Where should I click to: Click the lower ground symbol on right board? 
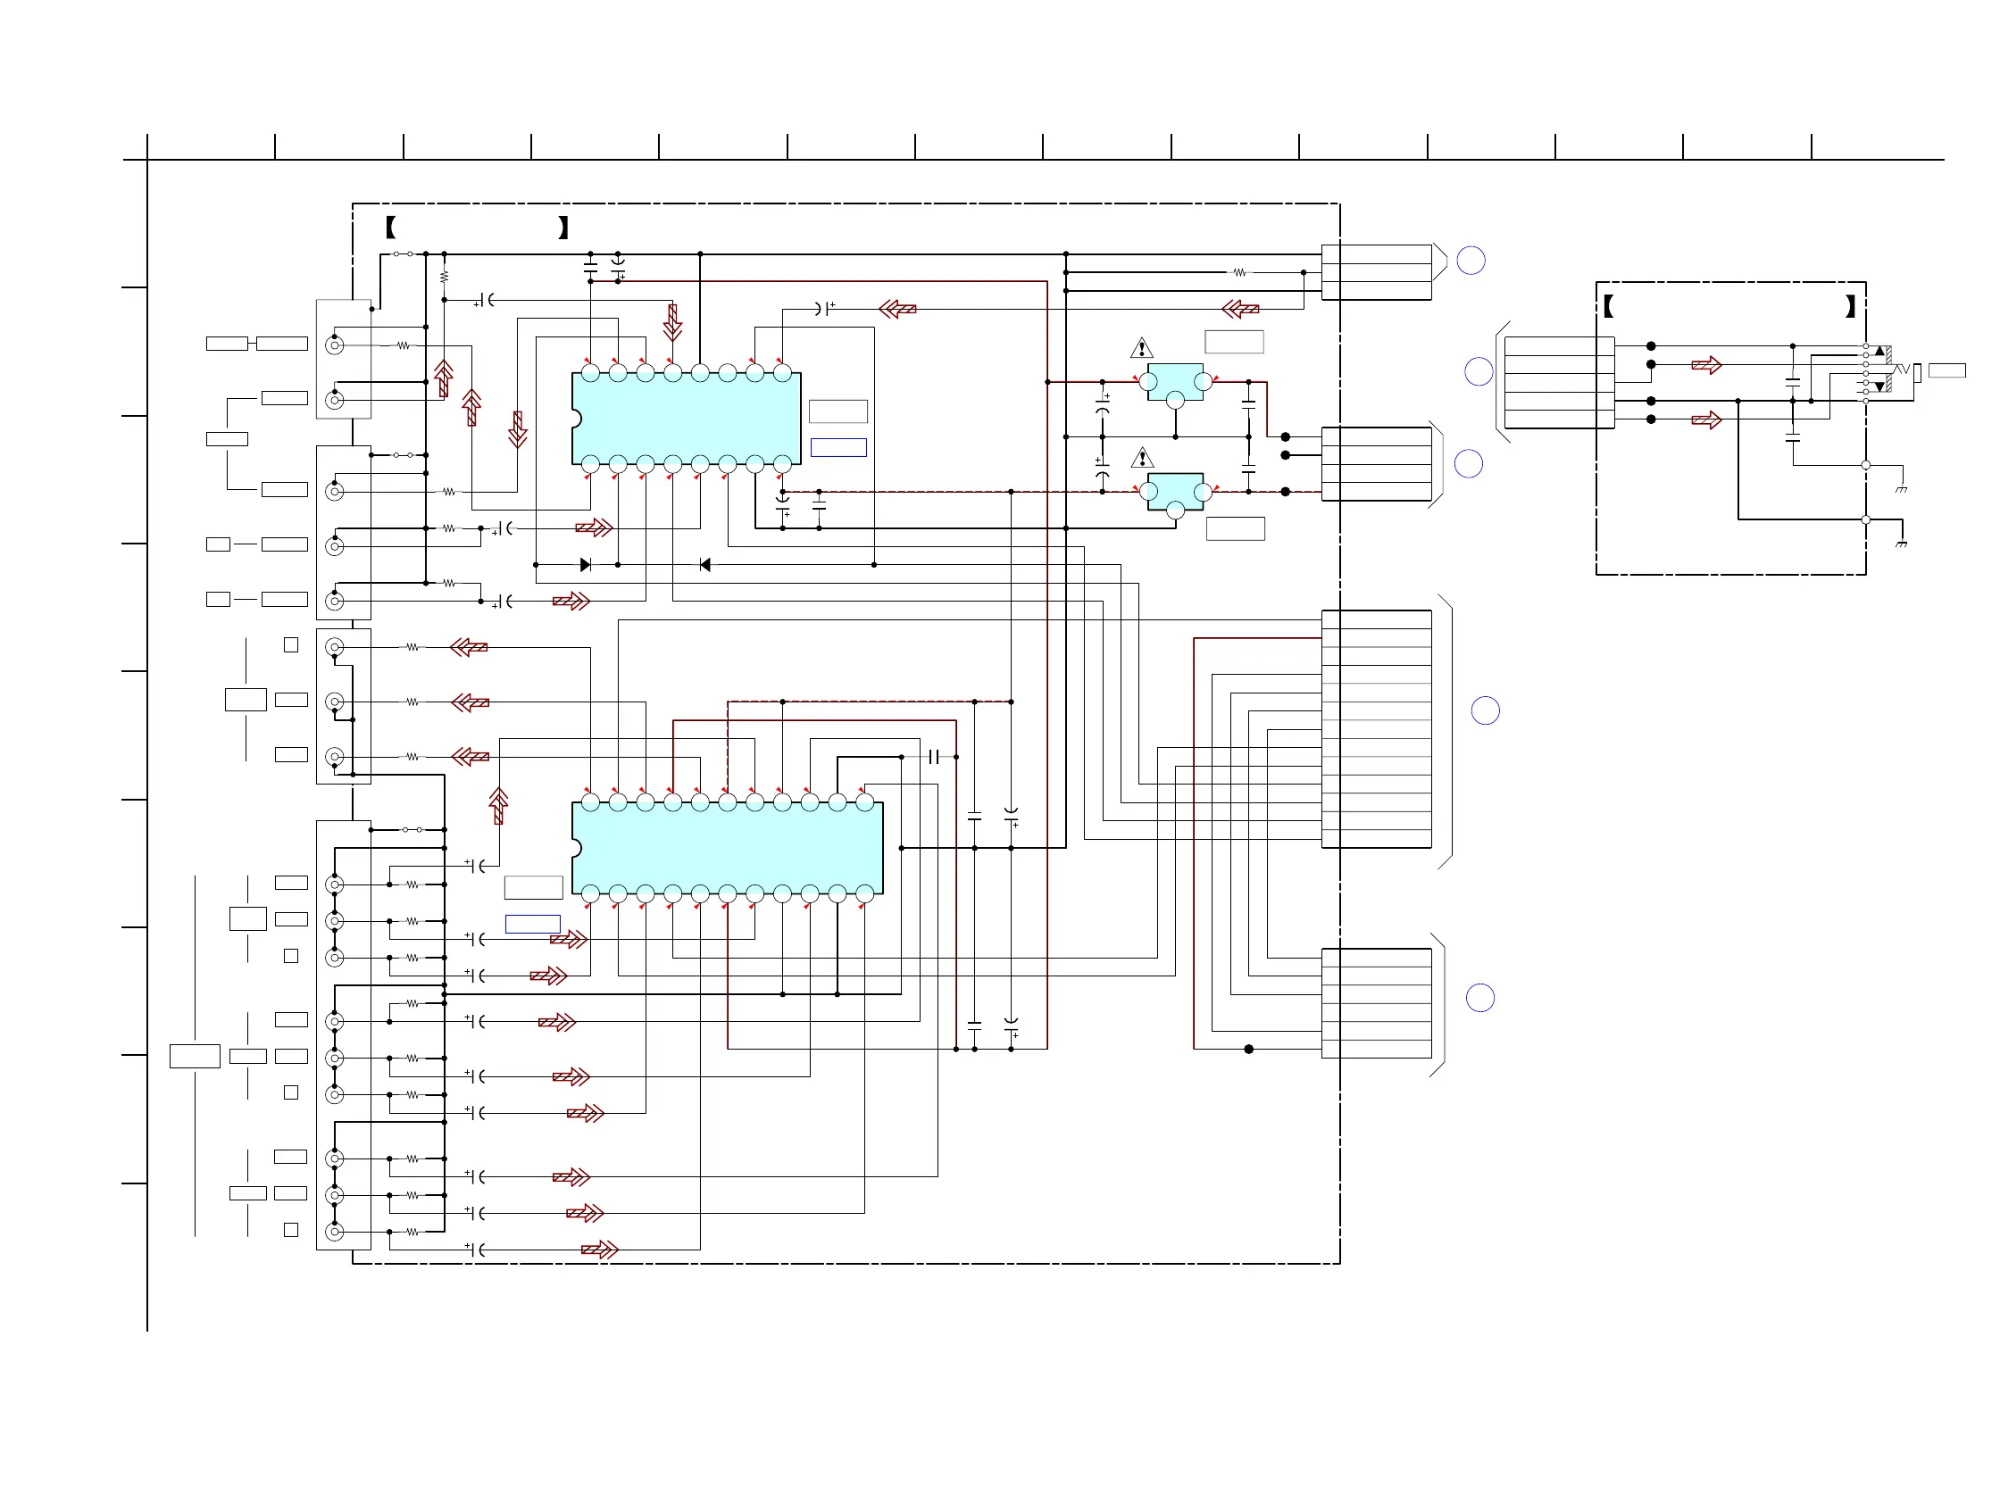1902,544
